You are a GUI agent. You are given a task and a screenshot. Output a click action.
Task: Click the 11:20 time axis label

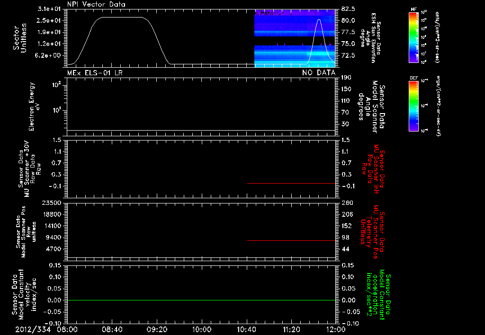(291, 329)
